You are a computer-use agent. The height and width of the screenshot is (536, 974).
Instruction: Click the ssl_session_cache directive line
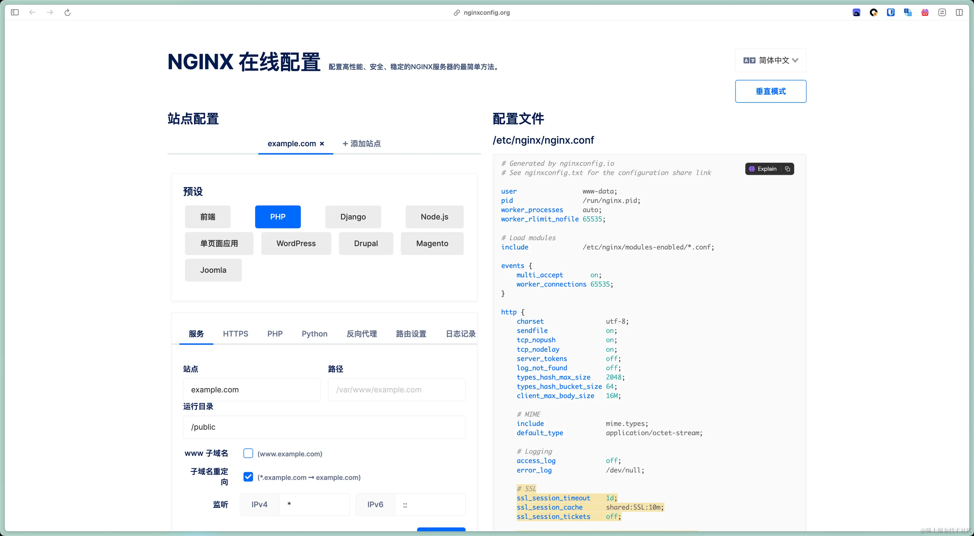click(x=590, y=507)
